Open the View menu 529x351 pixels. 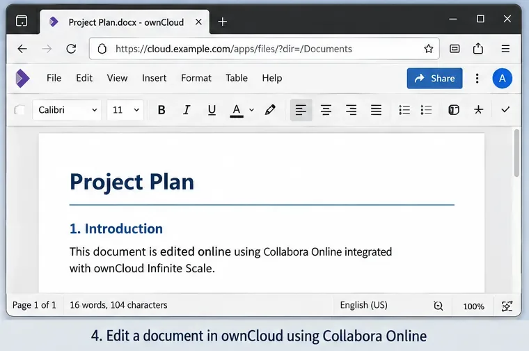pyautogui.click(x=117, y=78)
